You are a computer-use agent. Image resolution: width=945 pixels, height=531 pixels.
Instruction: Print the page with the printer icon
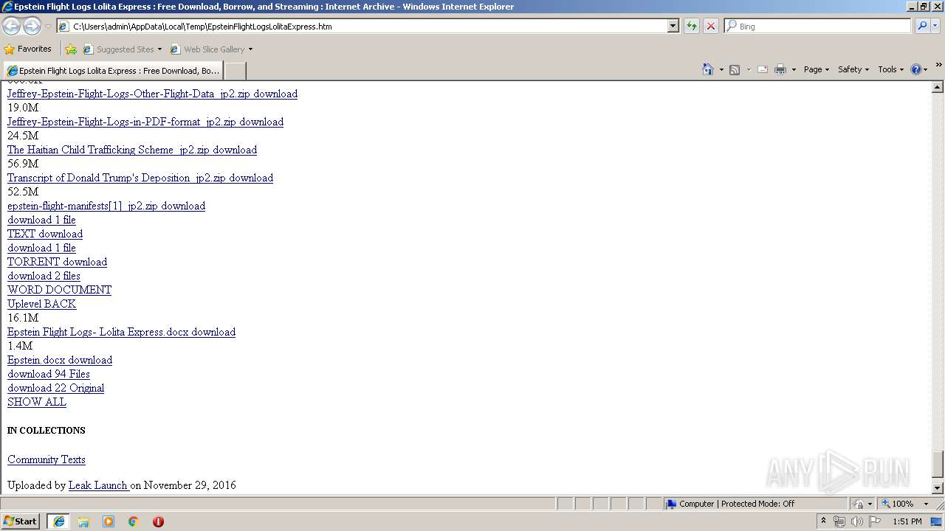(780, 69)
